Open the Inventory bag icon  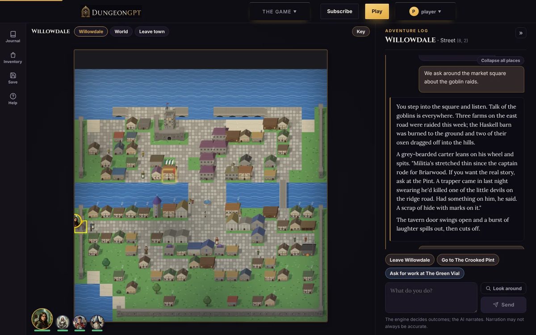coord(13,58)
